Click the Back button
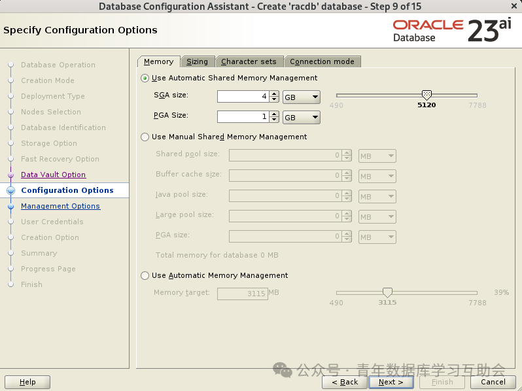Viewport: 522px width, 391px height. (x=345, y=382)
